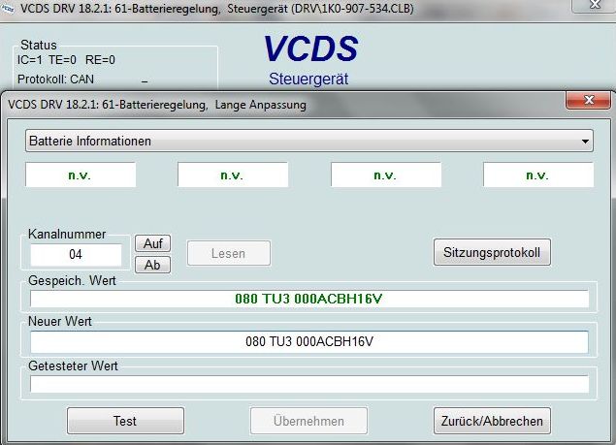
Task: Close the Lange Anpassung dialog
Action: point(588,100)
